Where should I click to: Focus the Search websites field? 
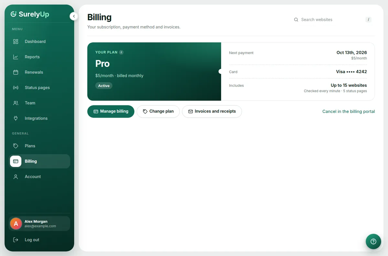click(333, 20)
